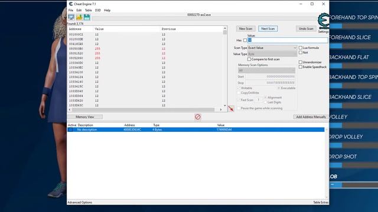Click the Start address field
Viewport: 378px width, 212px height.
(x=270, y=77)
